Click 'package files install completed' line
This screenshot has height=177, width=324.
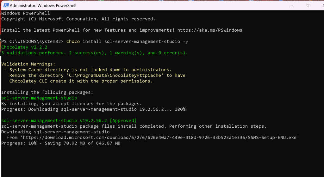pyautogui.click(x=134, y=126)
